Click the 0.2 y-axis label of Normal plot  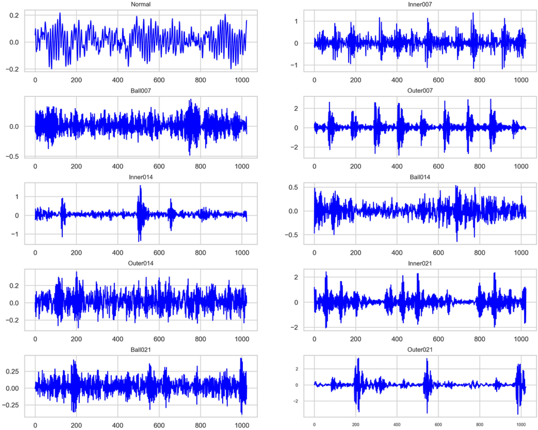point(14,15)
